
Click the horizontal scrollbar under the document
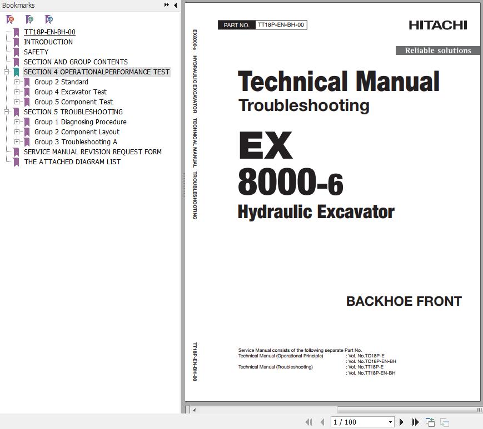333,410
